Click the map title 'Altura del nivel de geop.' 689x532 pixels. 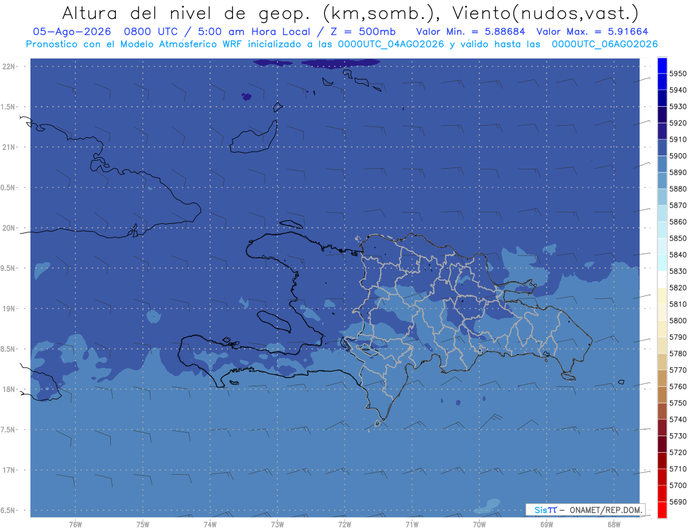click(187, 13)
